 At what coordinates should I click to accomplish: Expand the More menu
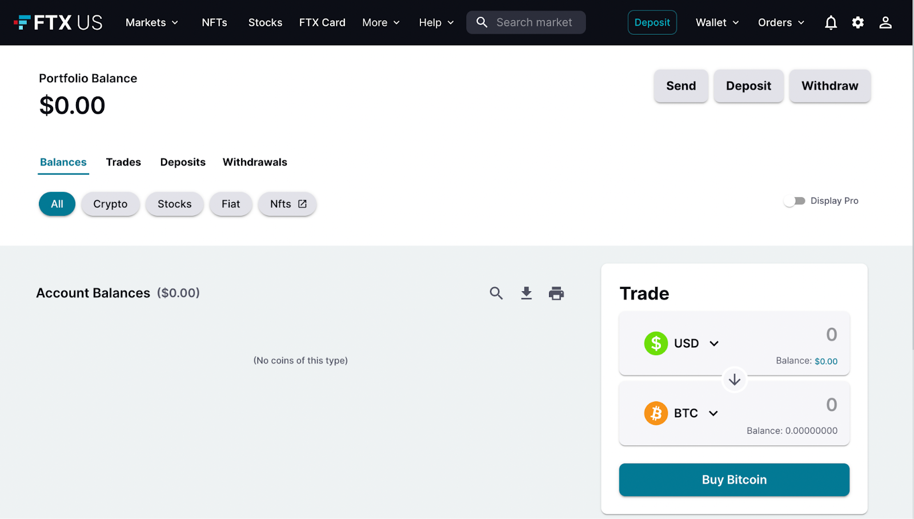[381, 22]
